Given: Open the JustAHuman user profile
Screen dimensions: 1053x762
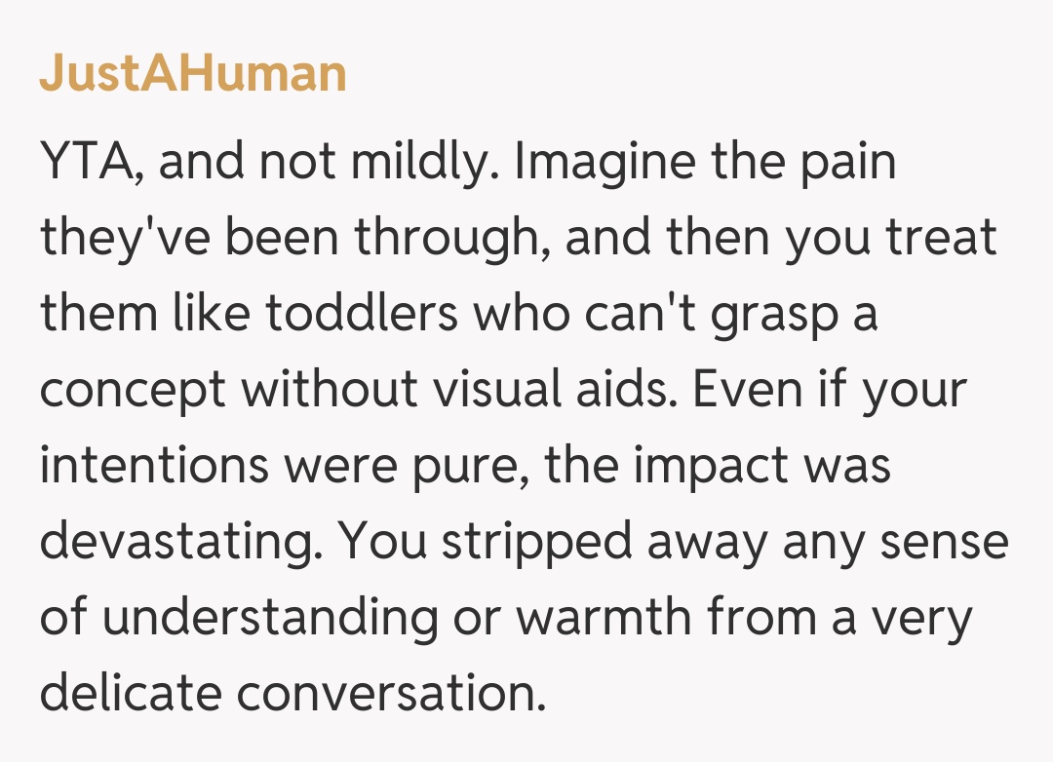Looking at the screenshot, I should (193, 74).
